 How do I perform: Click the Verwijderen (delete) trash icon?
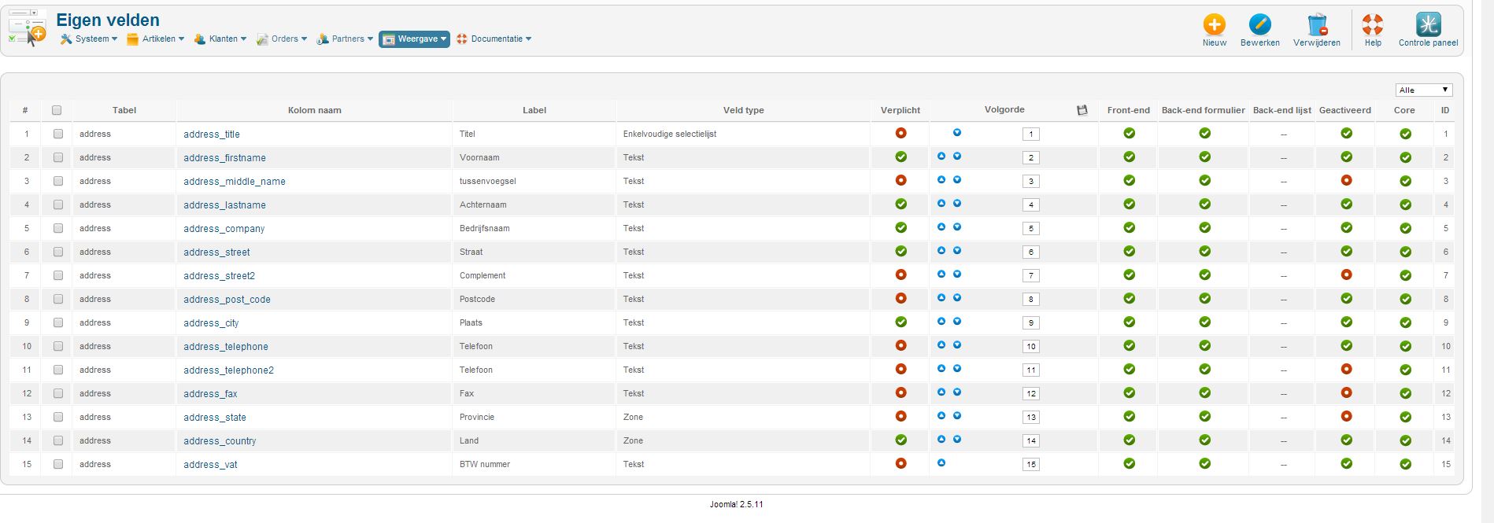[1317, 24]
